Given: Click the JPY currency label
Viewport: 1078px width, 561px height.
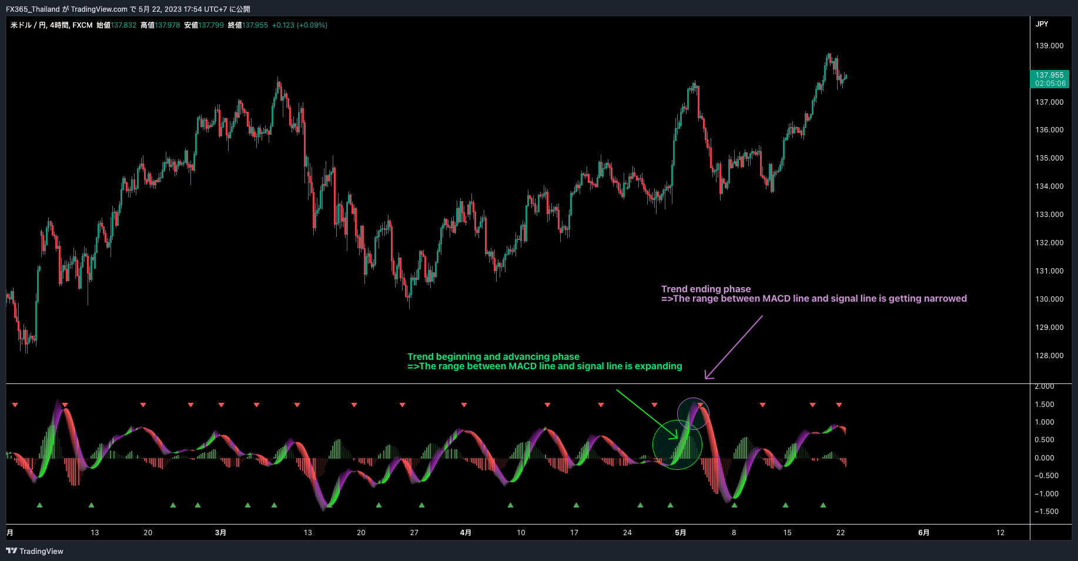Looking at the screenshot, I should pyautogui.click(x=1042, y=24).
